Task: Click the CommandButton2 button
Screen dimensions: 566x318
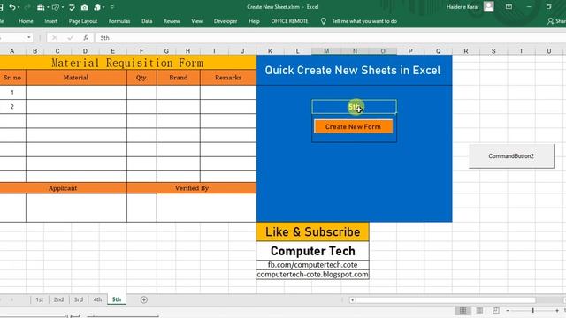Action: pos(511,156)
